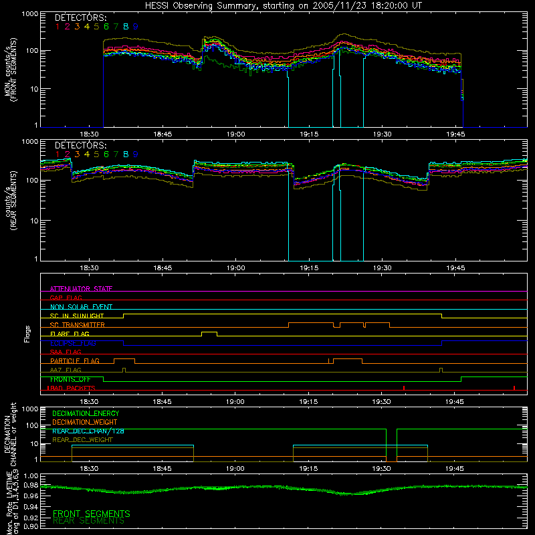The height and width of the screenshot is (535, 535).
Task: Click 19:15 tick label under rear segments plot
Action: (x=309, y=268)
